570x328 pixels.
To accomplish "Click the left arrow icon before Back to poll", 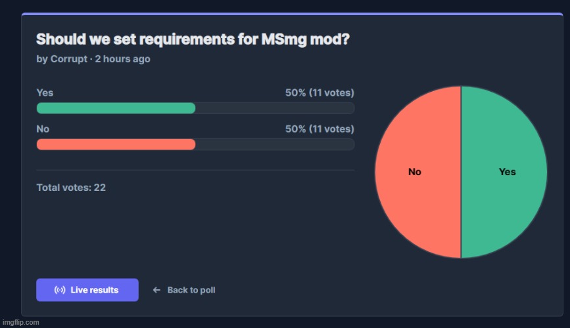I will [x=156, y=290].
